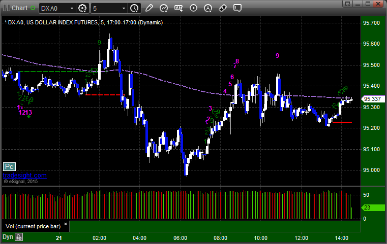
Task: Open the studies chart icon menu
Action: [164, 8]
